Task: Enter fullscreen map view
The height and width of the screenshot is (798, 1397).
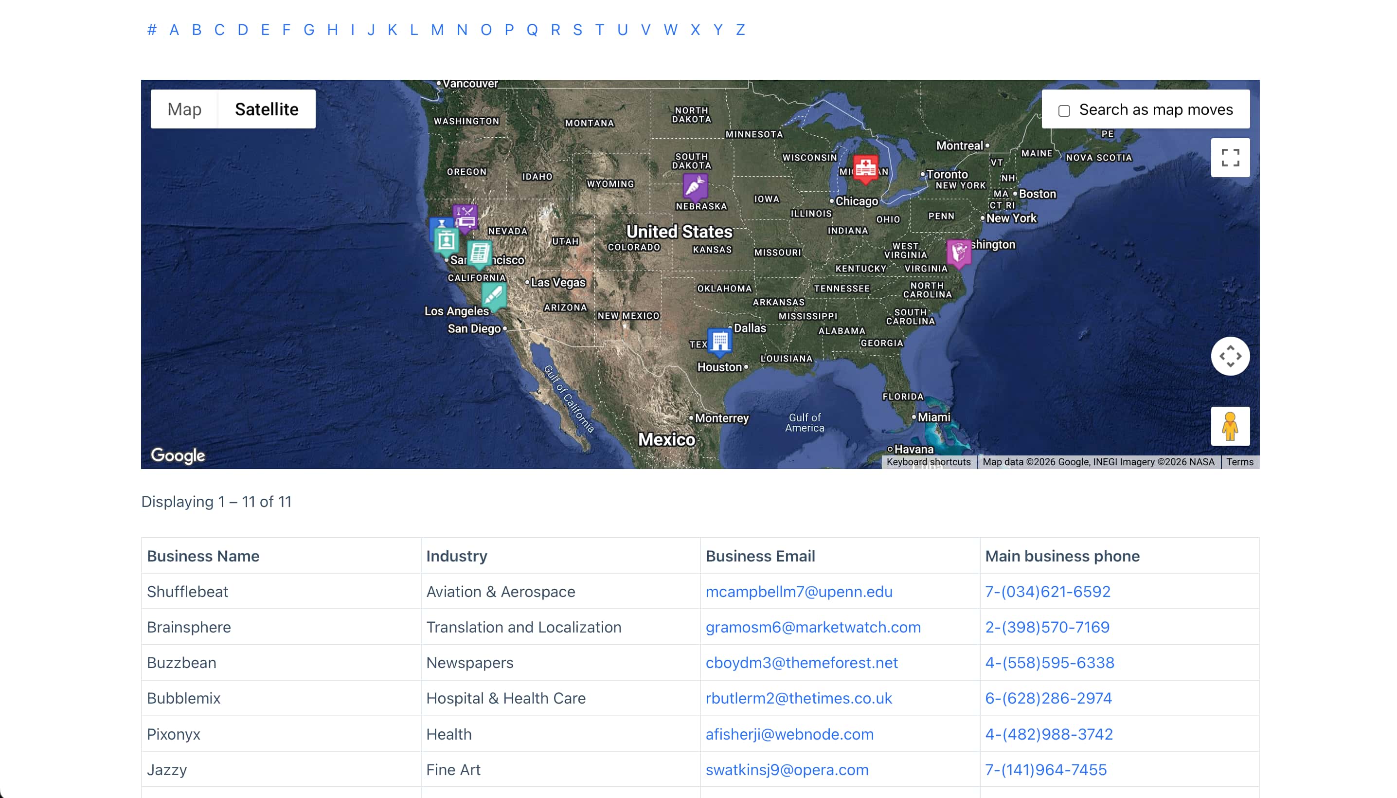Action: [x=1231, y=157]
